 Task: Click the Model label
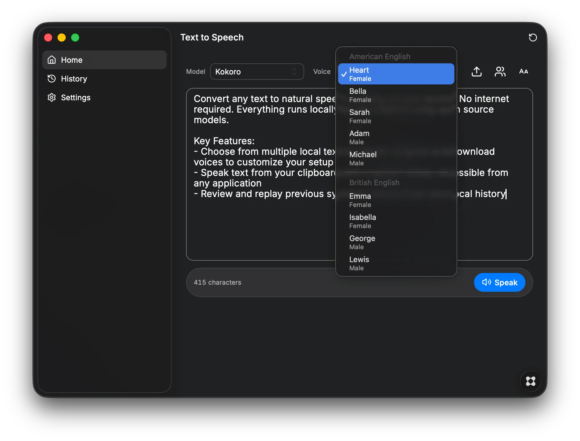click(x=195, y=72)
